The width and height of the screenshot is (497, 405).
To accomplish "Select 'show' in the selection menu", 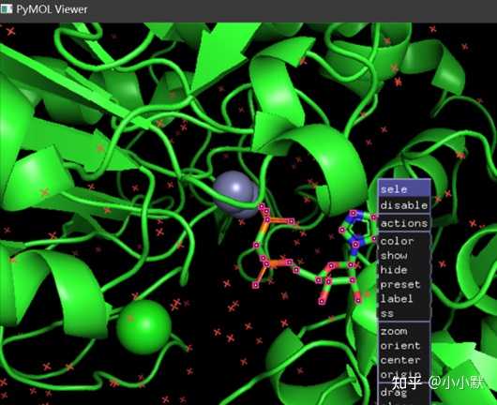I will [x=404, y=255].
